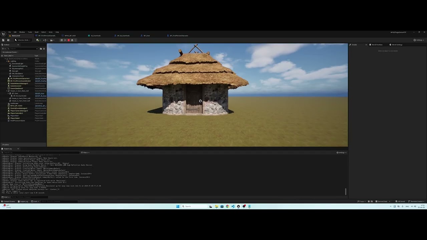Open the Trace menu in status bar
The width and height of the screenshot is (427, 240).
361,201
